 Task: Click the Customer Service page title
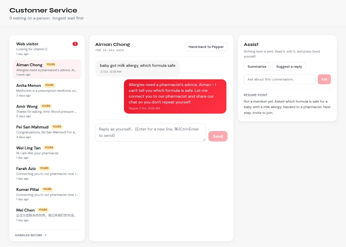pyautogui.click(x=43, y=10)
